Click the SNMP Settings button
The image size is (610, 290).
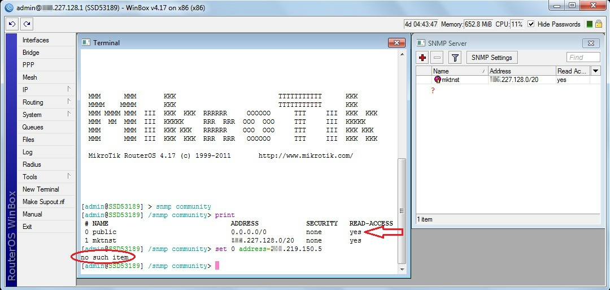492,58
